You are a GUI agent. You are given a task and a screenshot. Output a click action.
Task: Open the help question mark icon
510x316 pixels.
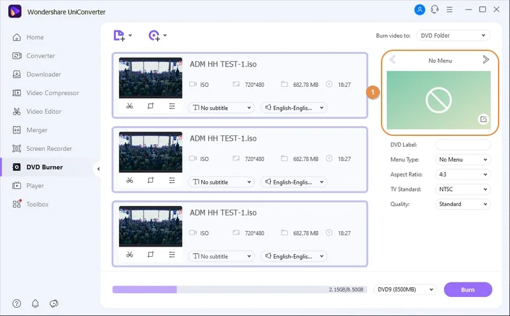click(x=17, y=304)
